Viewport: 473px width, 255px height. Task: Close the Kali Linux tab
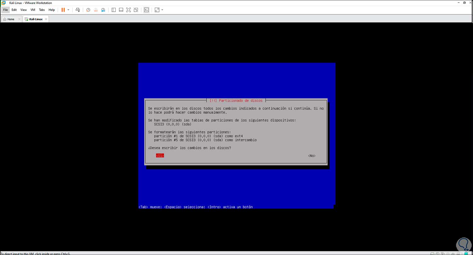(46, 19)
